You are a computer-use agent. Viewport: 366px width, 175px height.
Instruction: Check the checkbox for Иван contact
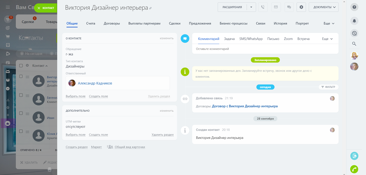(21, 113)
